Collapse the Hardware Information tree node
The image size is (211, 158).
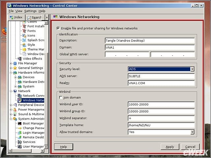point(11,72)
